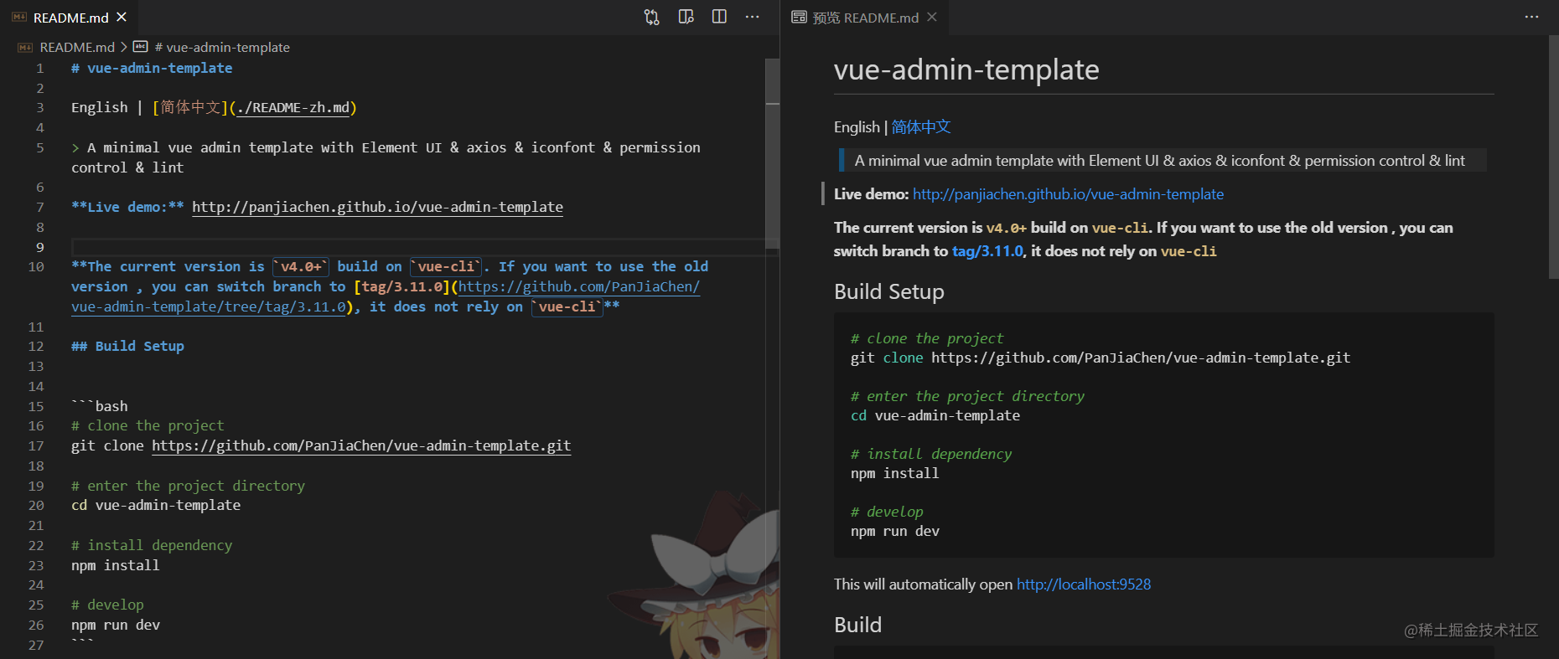Click '# vue-admin-template' heading on line 1
The image size is (1559, 659).
pos(152,68)
